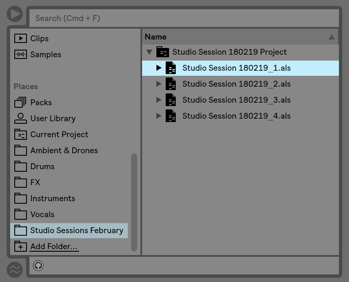349x282 pixels.
Task: Select Studio Session 180219_4.als file
Action: (236, 116)
